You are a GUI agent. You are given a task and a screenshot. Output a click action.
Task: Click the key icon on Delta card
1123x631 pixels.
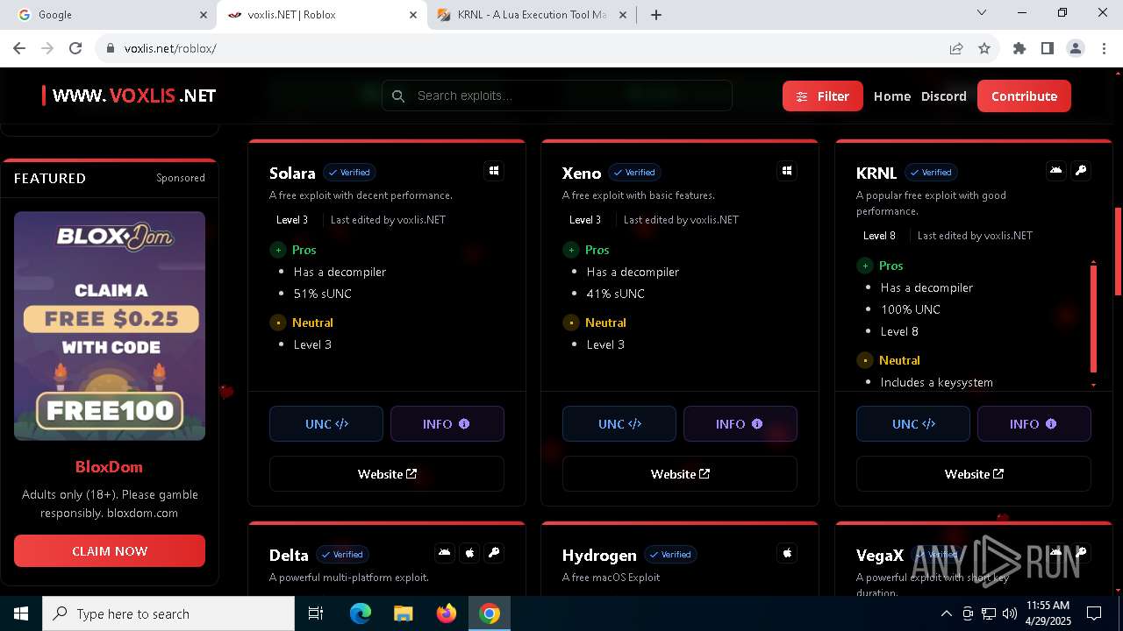pos(494,552)
